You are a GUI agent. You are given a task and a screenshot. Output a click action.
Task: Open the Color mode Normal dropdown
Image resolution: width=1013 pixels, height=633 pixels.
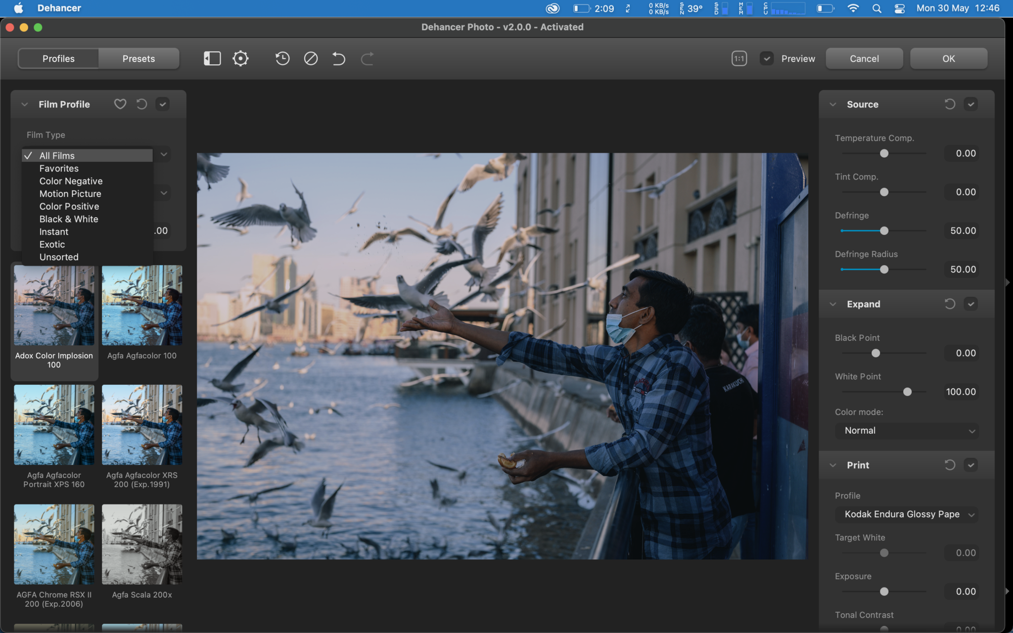tap(907, 430)
